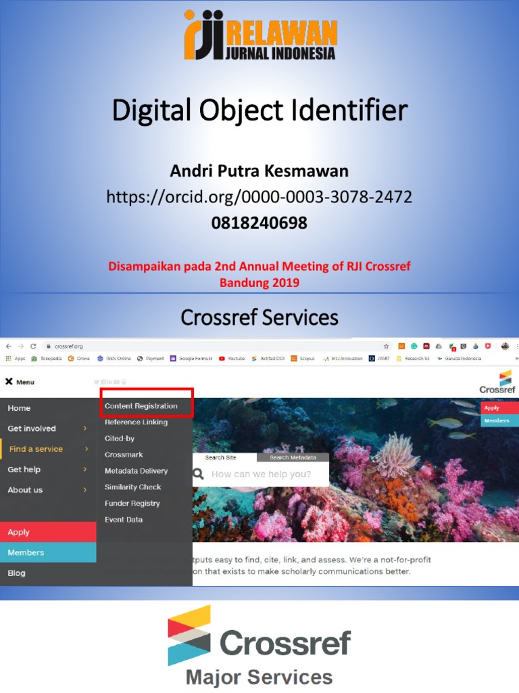This screenshot has height=693, width=519.
Task: Close the menu with the X icon
Action: (9, 382)
